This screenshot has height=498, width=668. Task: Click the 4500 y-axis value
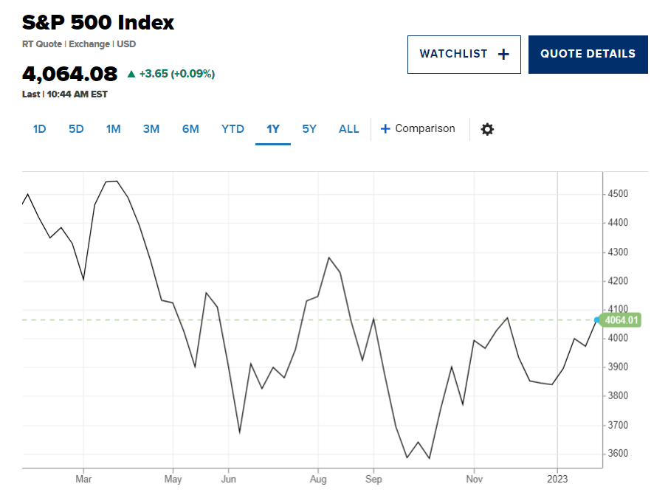pos(618,193)
